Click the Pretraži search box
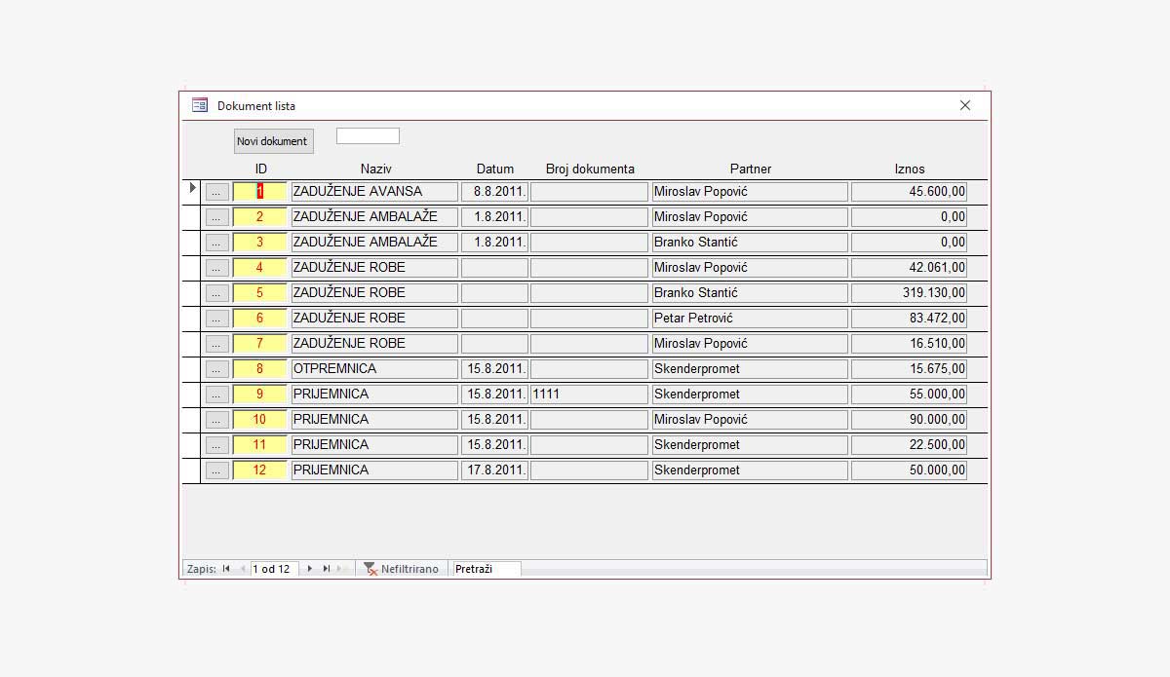The height and width of the screenshot is (677, 1170). click(486, 569)
